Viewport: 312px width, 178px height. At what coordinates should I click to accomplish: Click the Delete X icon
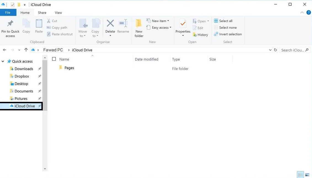[x=110, y=23]
